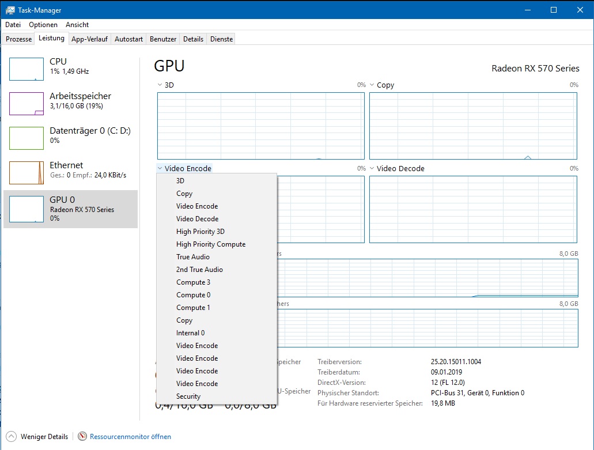This screenshot has width=594, height=450.
Task: Open the Ressourcenmonitor öffnen link
Action: (x=130, y=437)
